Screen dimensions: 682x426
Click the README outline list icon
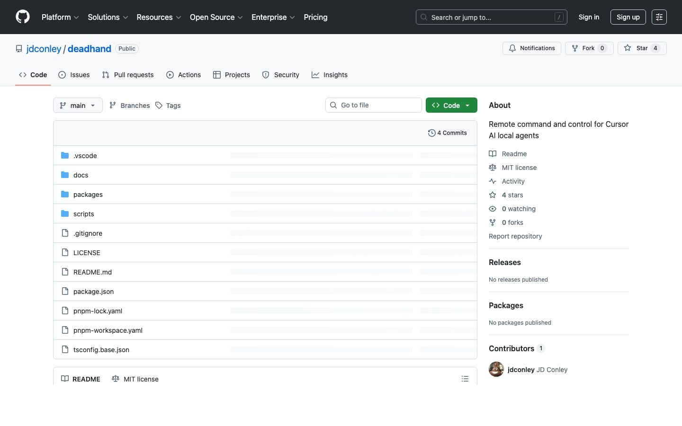[465, 379]
